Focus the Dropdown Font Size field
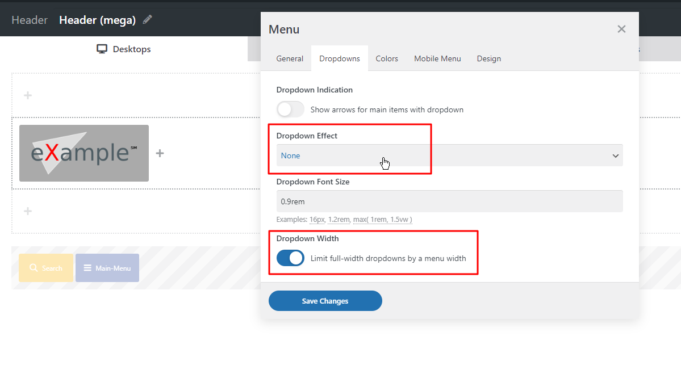This screenshot has height=370, width=681. coord(449,201)
